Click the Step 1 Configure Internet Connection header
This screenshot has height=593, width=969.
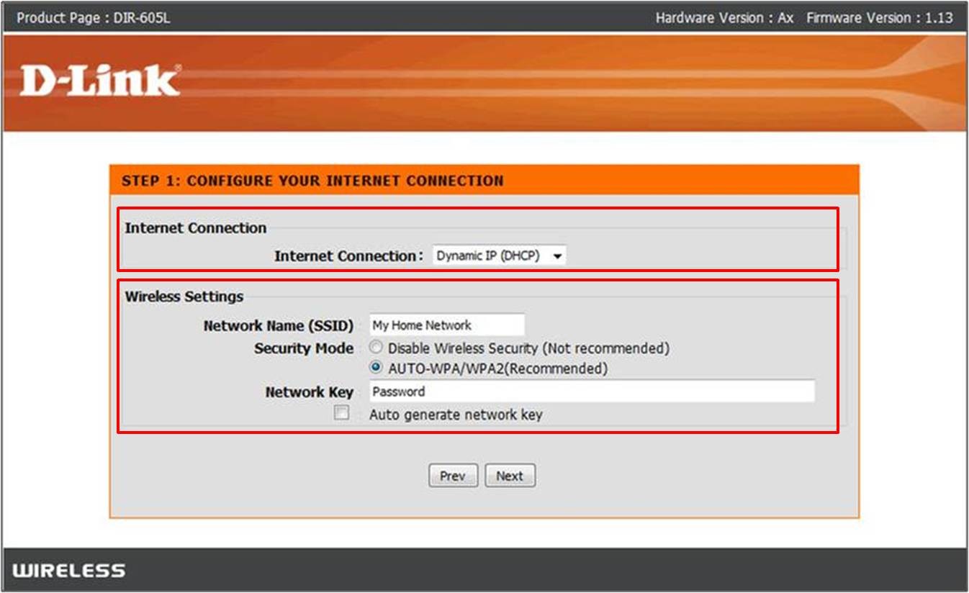click(x=312, y=181)
